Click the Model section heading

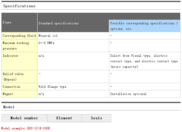pyautogui.click(x=9, y=107)
